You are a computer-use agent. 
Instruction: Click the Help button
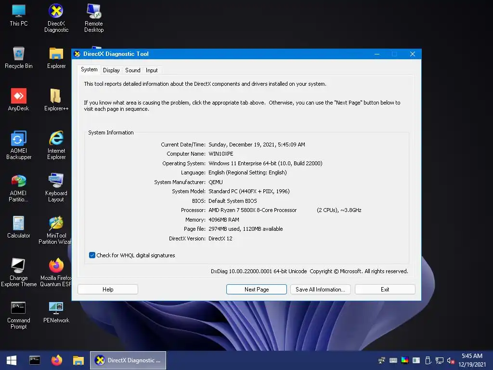[x=108, y=290]
